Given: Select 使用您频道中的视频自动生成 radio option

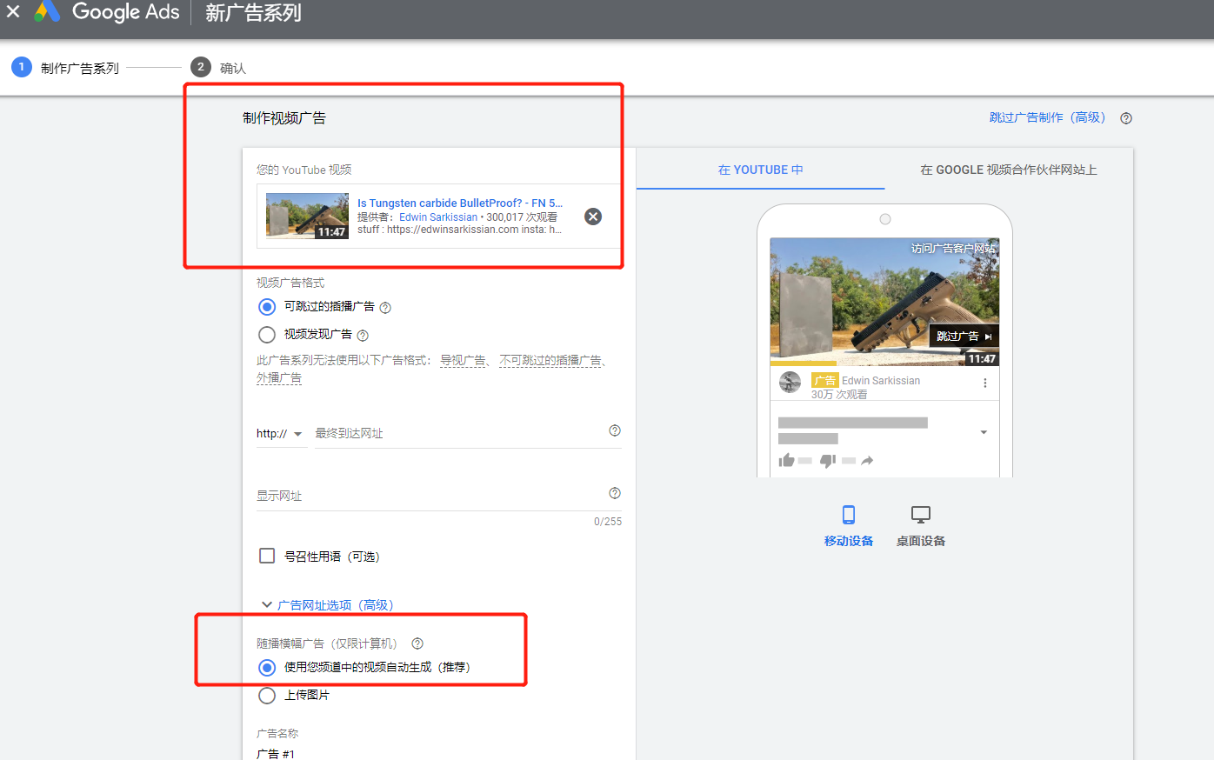Looking at the screenshot, I should point(267,668).
